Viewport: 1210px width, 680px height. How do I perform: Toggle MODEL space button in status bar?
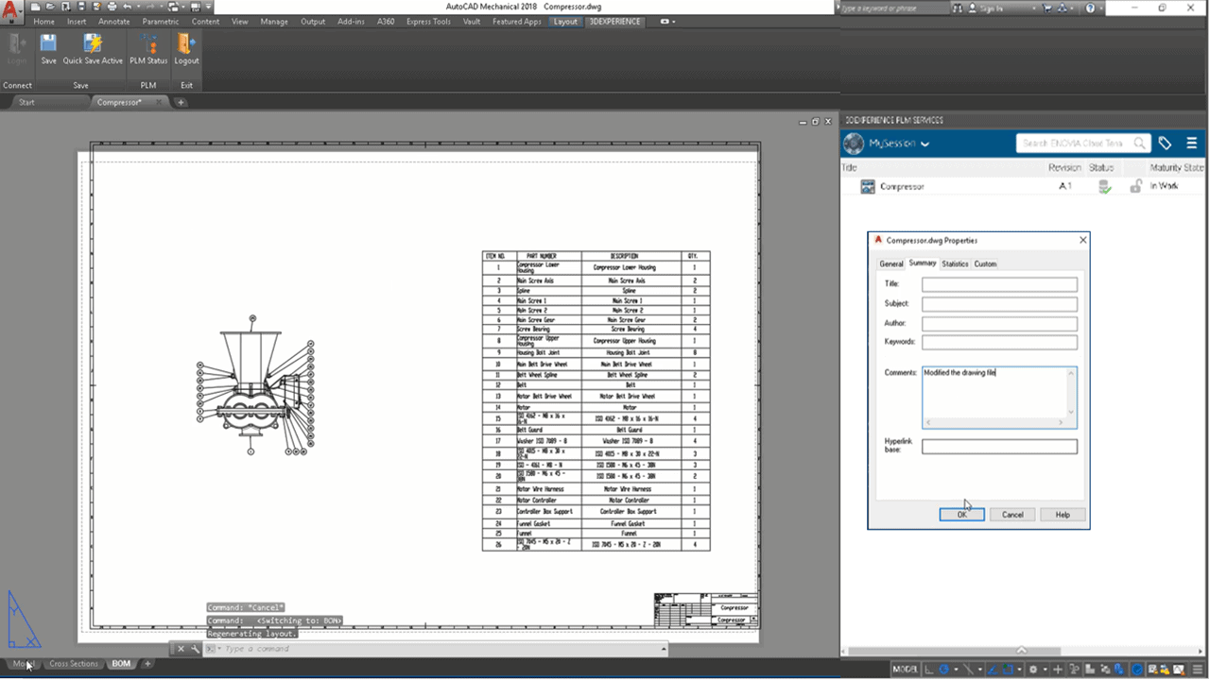[x=905, y=670]
